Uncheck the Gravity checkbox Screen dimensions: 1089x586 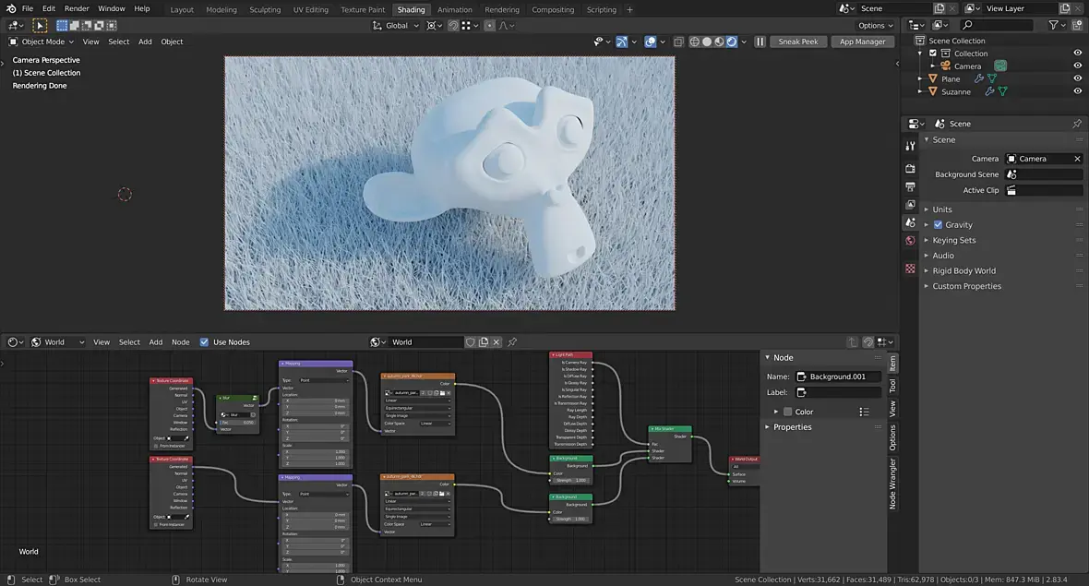(x=938, y=225)
